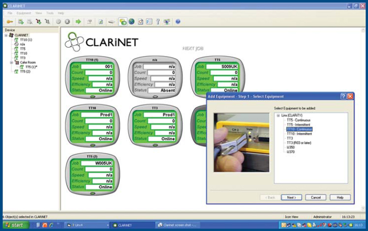This screenshot has height=231, width=368.
Task: Click the question mark button in Add Equipment title bar
Action: (343, 96)
